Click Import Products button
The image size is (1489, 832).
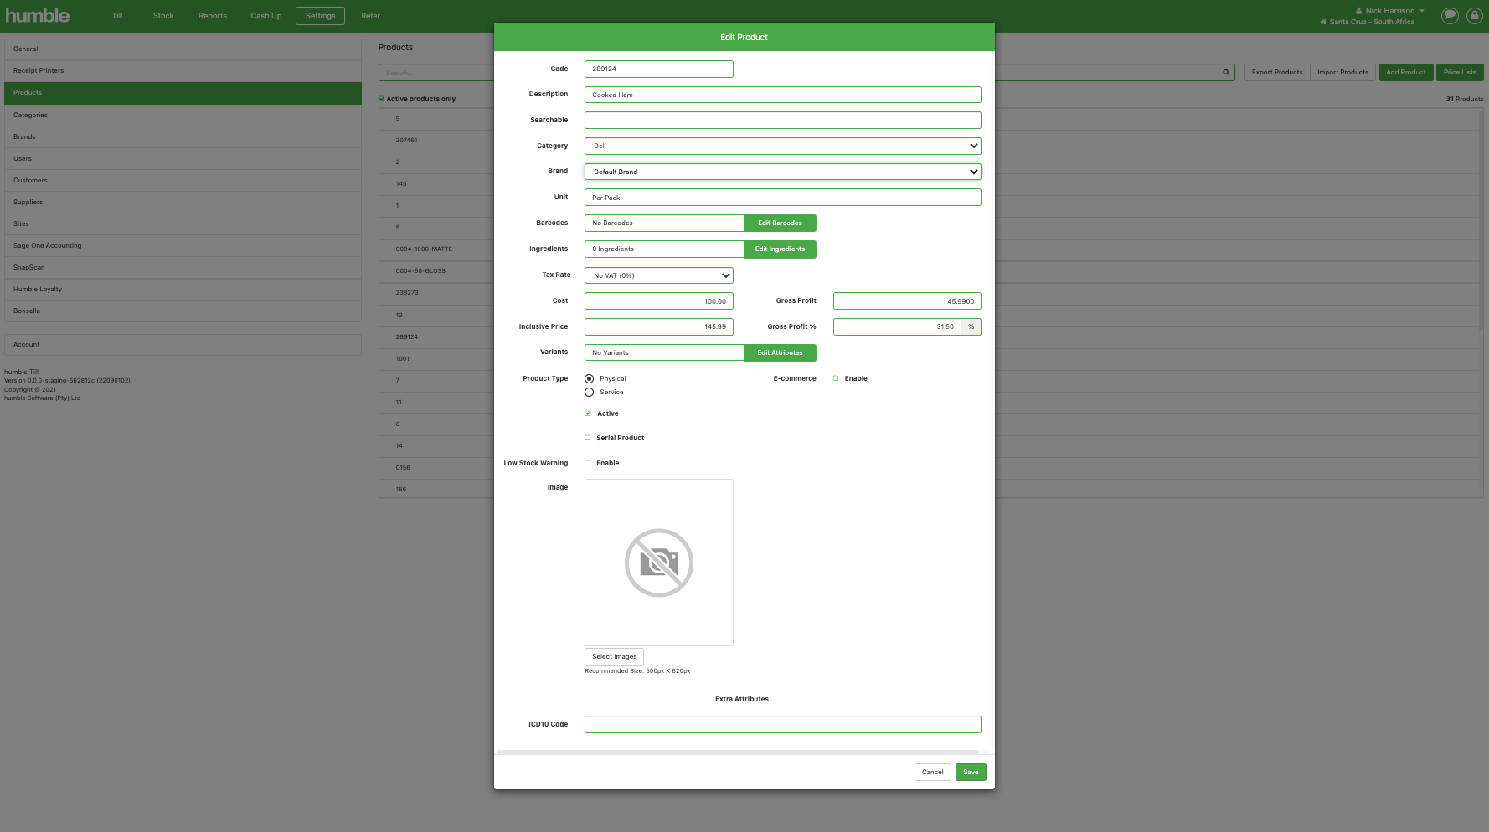coord(1342,73)
